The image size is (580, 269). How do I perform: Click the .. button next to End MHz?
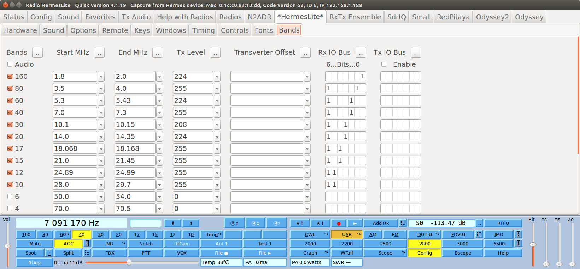point(158,52)
